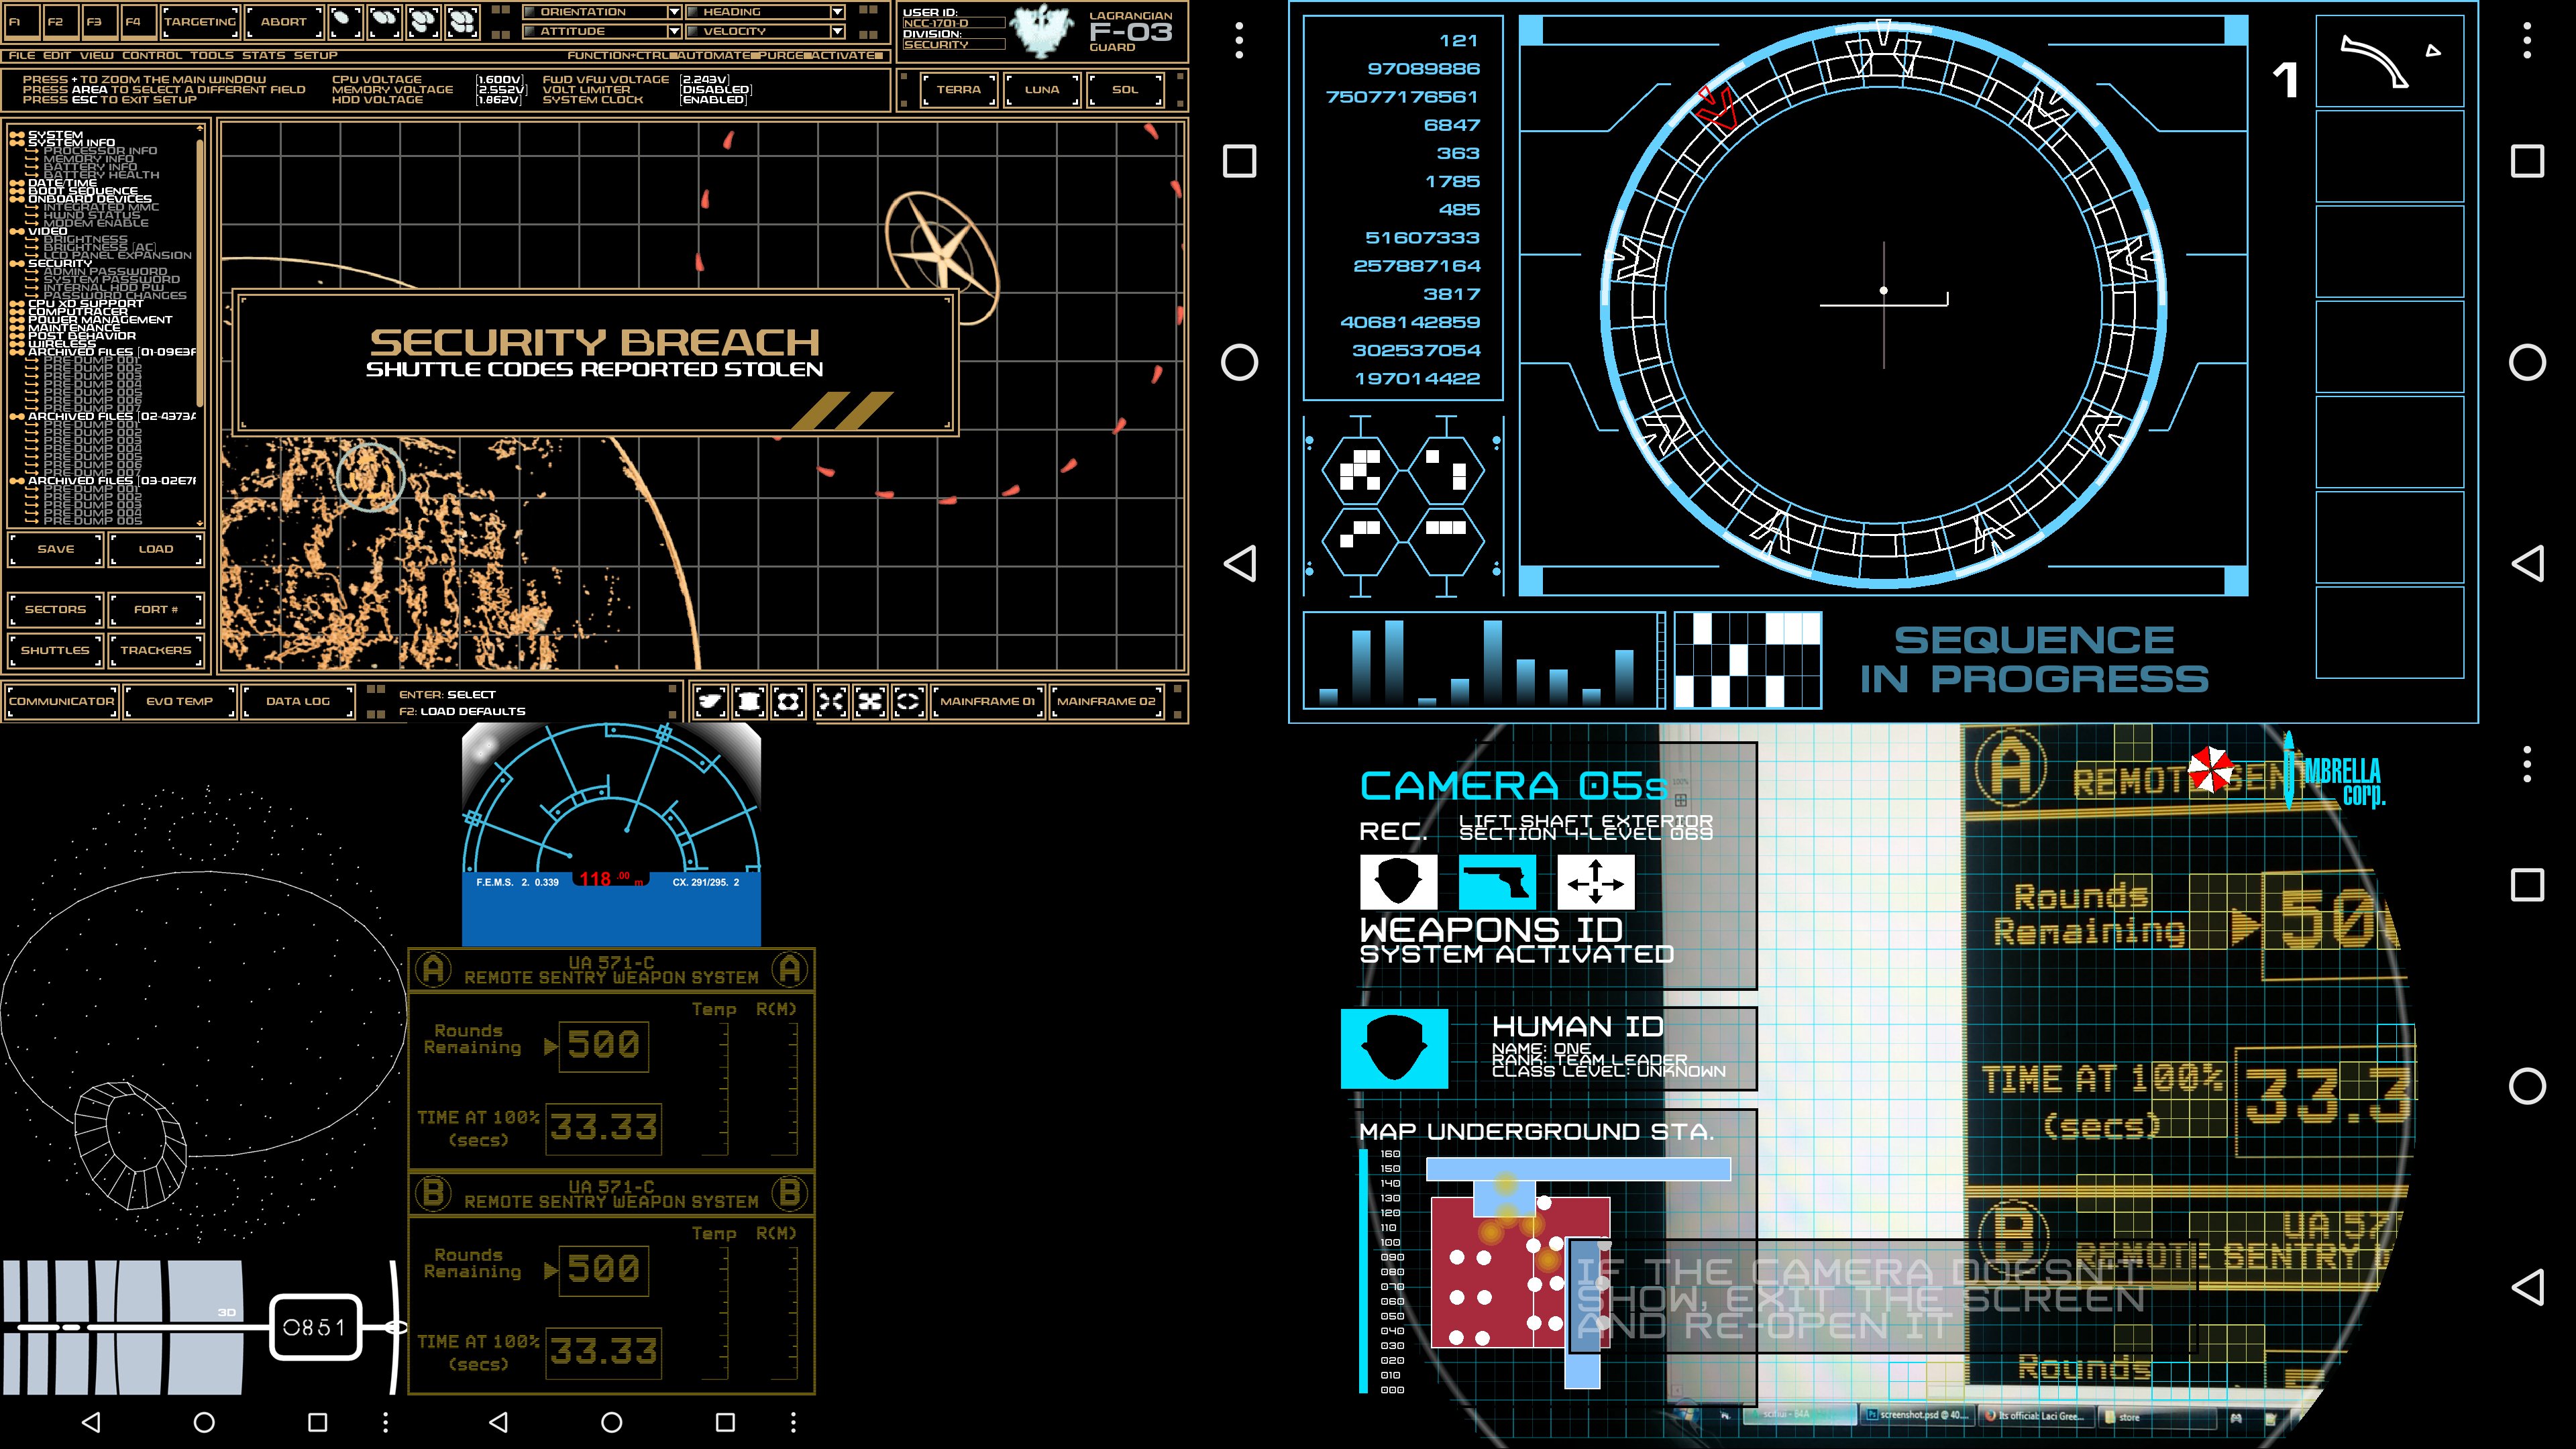Expand the ORIENTATION dropdown arrow
Viewport: 2576px width, 1449px height.
(x=674, y=12)
